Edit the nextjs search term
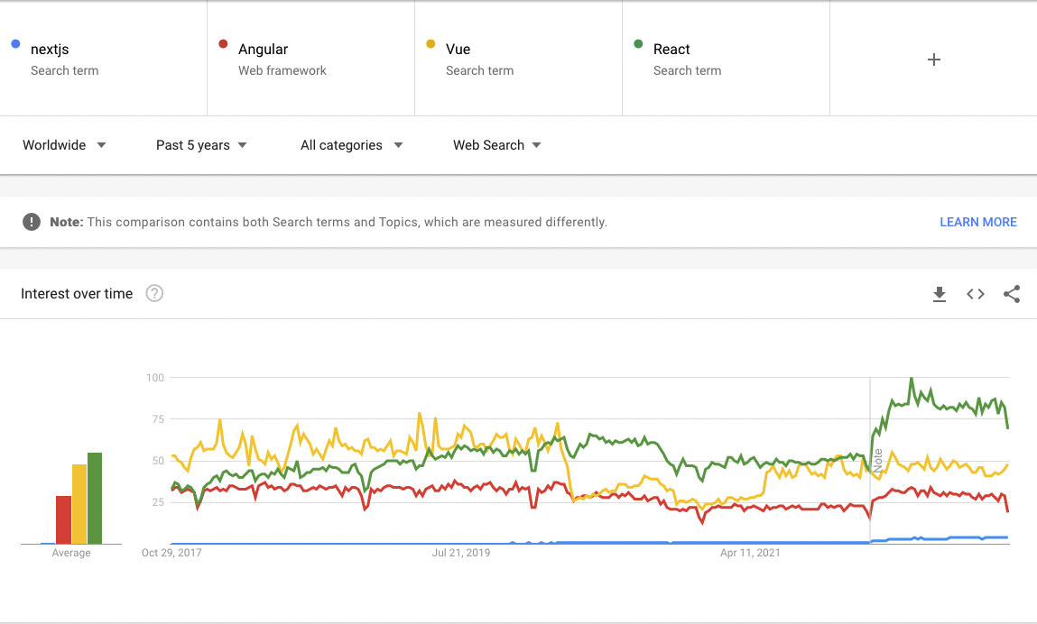The width and height of the screenshot is (1037, 624). [103, 59]
